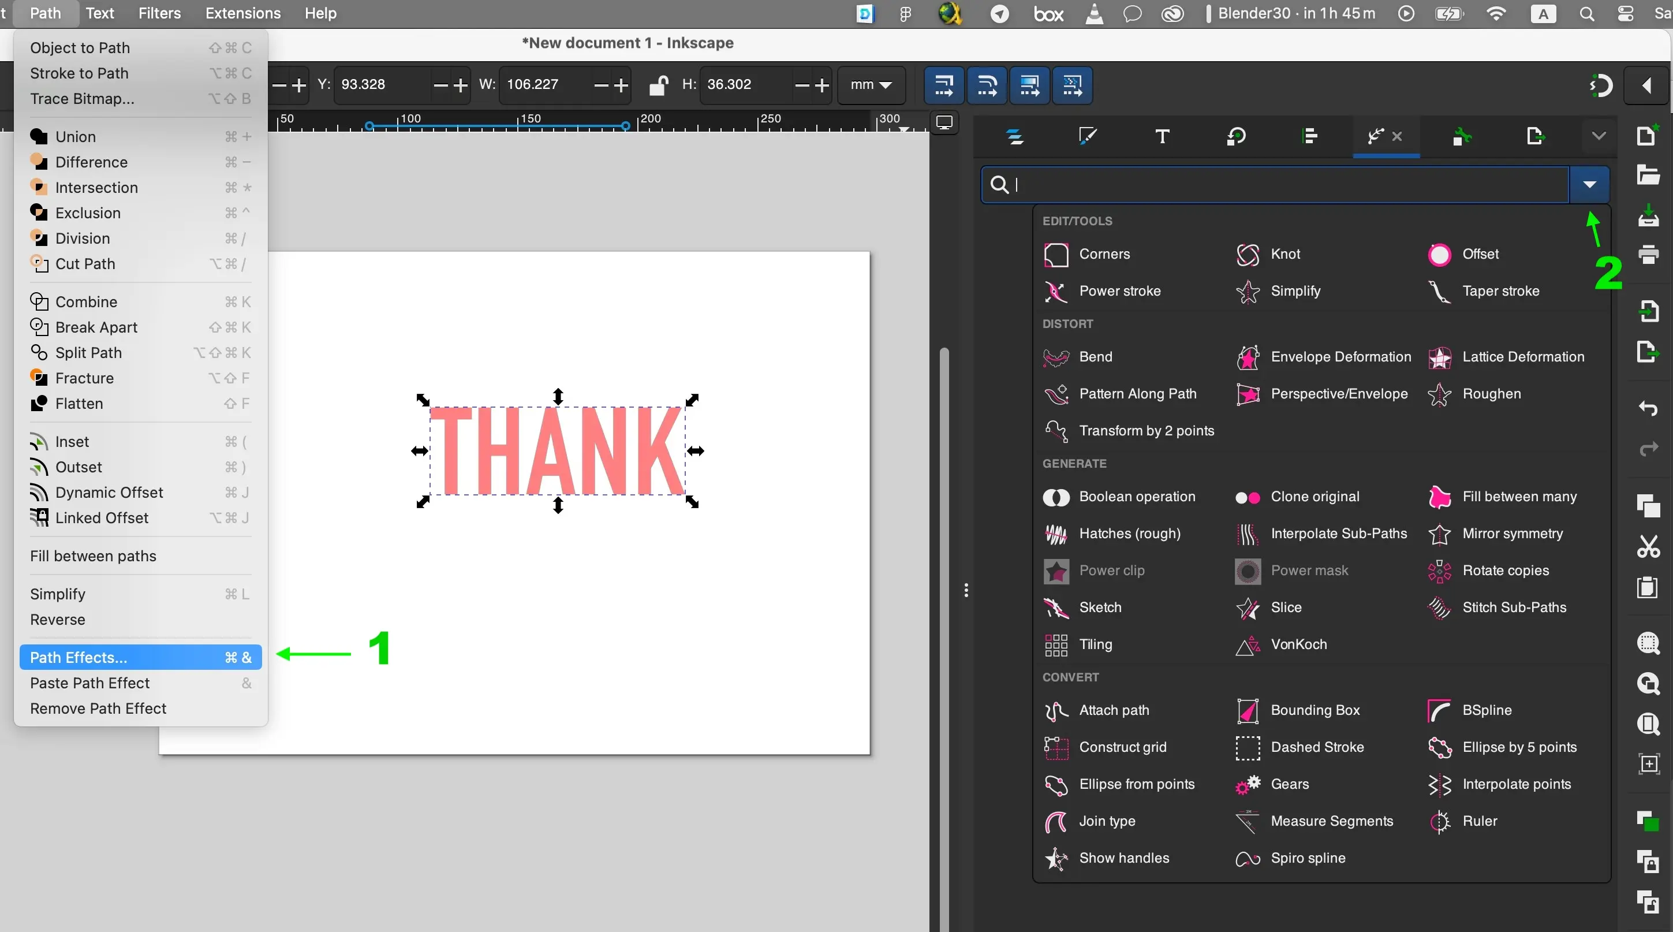Toggle scale stroke width with object
The width and height of the screenshot is (1673, 932).
tap(944, 85)
